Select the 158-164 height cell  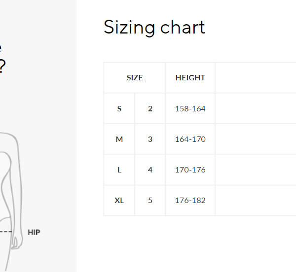pyautogui.click(x=190, y=108)
